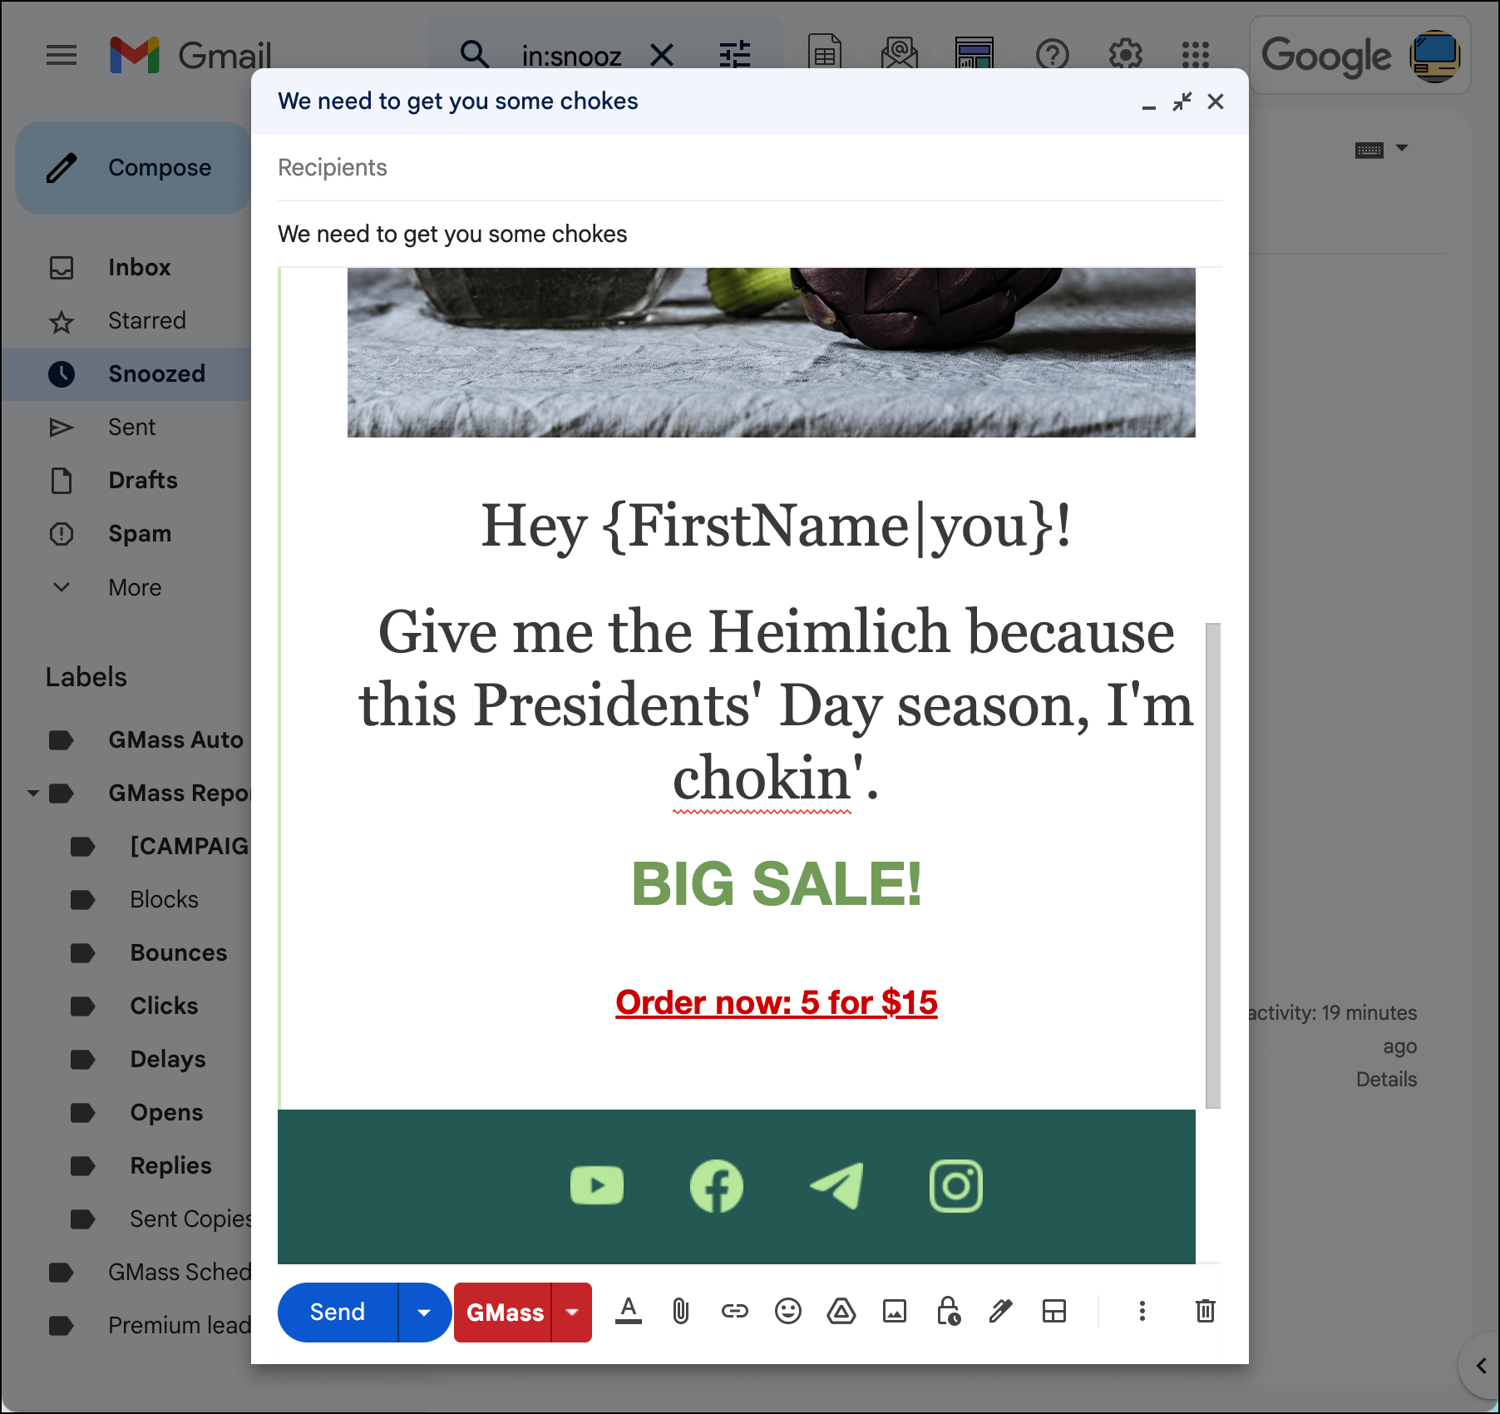The height and width of the screenshot is (1414, 1500).
Task: Open the Blocks label
Action: click(x=164, y=900)
